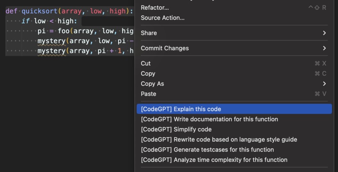Click the 'def' keyword in editor

pyautogui.click(x=11, y=11)
